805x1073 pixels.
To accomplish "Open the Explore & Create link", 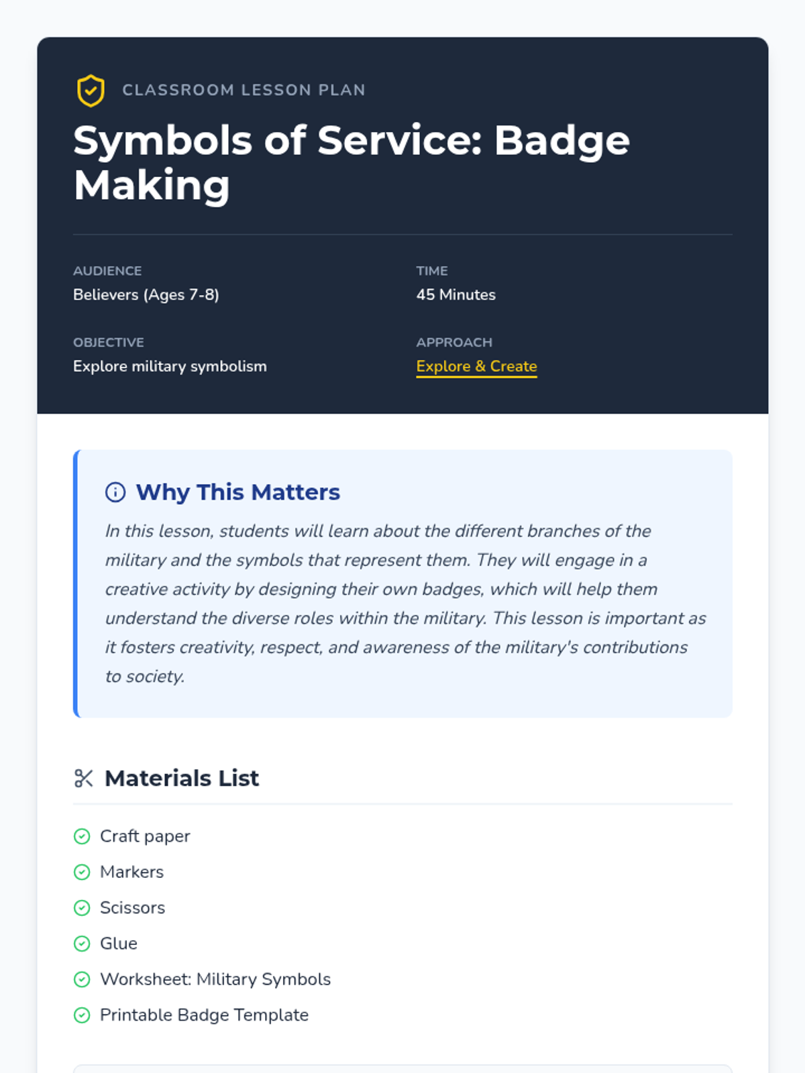I will click(476, 366).
